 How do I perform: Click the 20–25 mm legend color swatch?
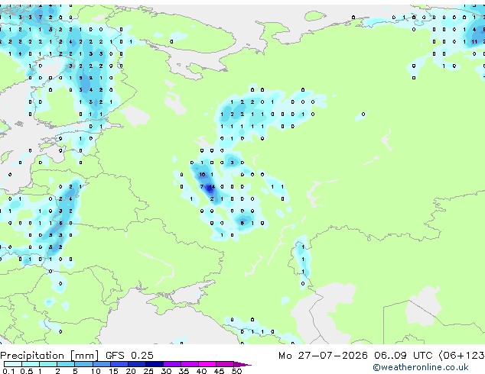click(136, 364)
